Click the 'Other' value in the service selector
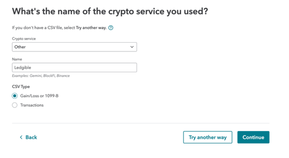This screenshot has width=289, height=158. point(20,47)
